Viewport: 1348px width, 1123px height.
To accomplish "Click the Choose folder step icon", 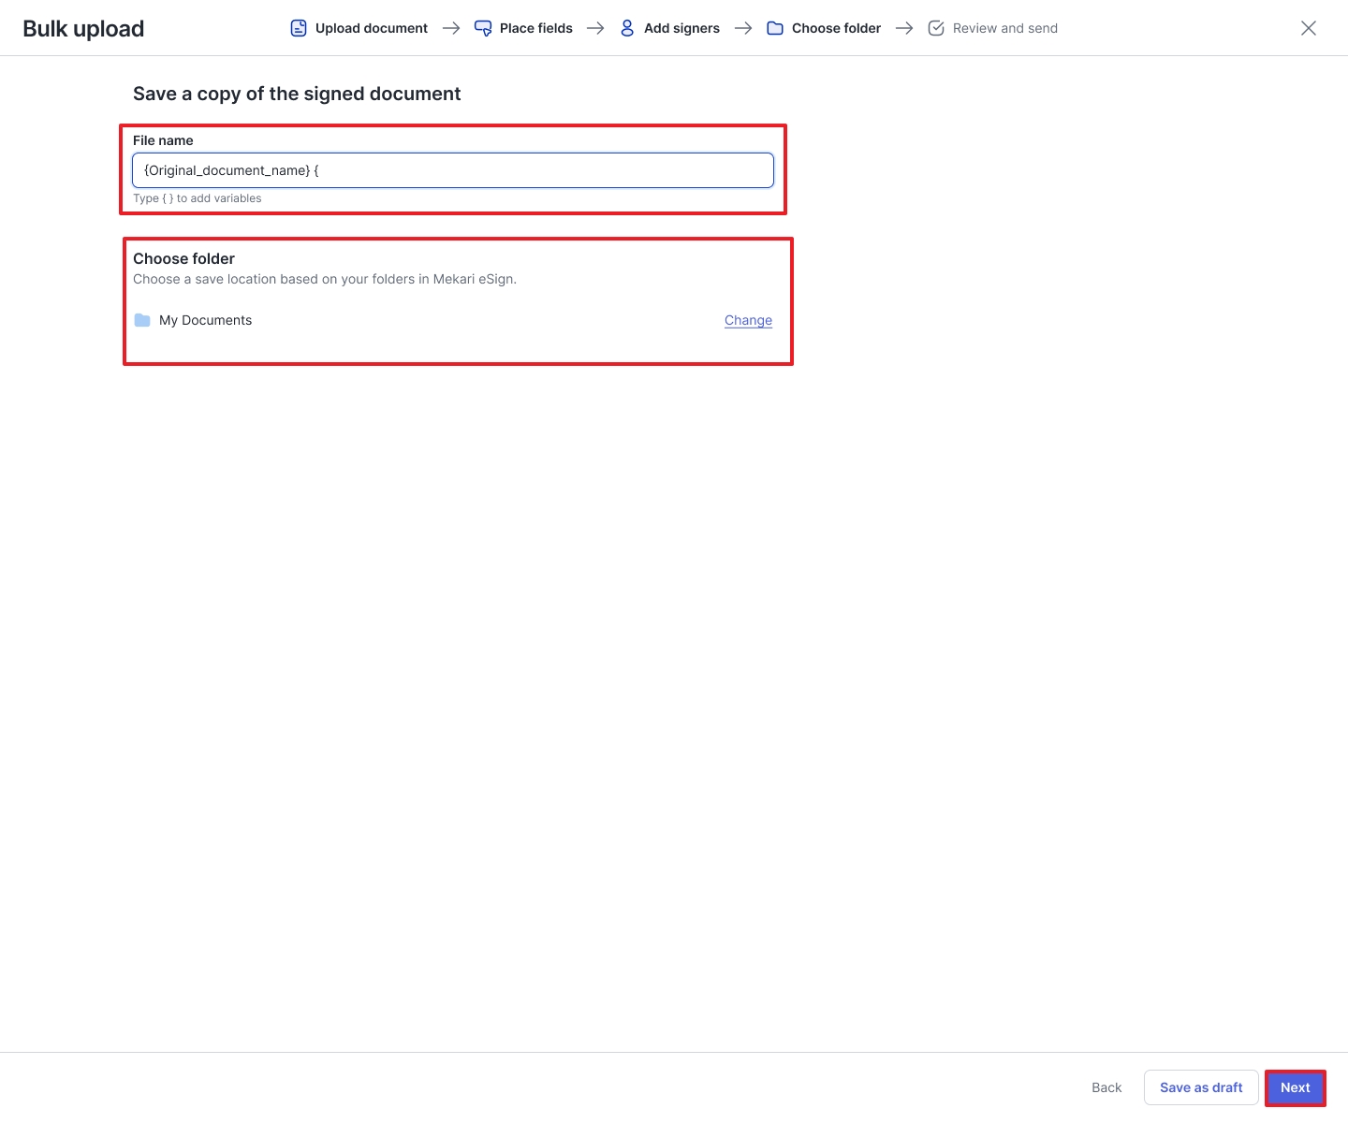I will coord(775,28).
